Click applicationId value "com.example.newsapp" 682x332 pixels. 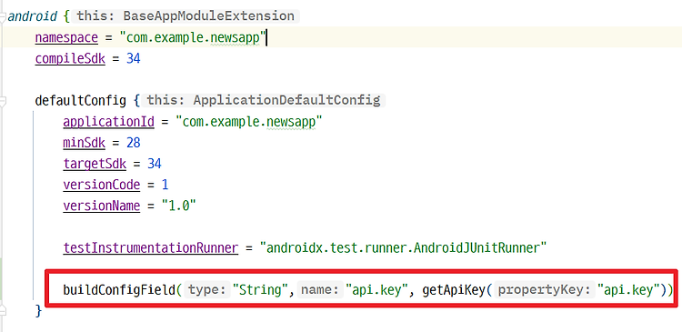[249, 122]
